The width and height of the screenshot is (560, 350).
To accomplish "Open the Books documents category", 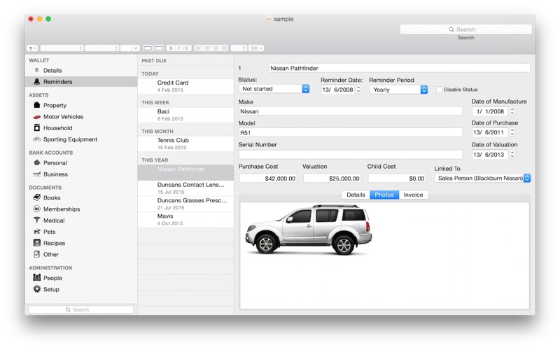I will pyautogui.click(x=52, y=198).
